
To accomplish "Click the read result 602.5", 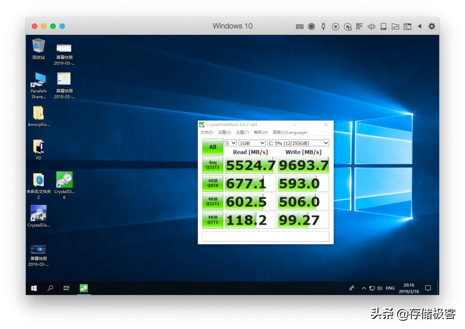I will [250, 202].
